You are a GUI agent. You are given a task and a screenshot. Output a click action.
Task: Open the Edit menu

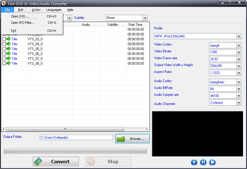coord(21,10)
